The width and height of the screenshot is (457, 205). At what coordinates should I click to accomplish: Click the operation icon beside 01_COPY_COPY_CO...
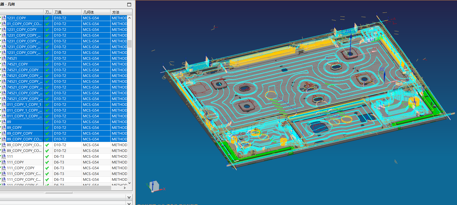coord(4,24)
